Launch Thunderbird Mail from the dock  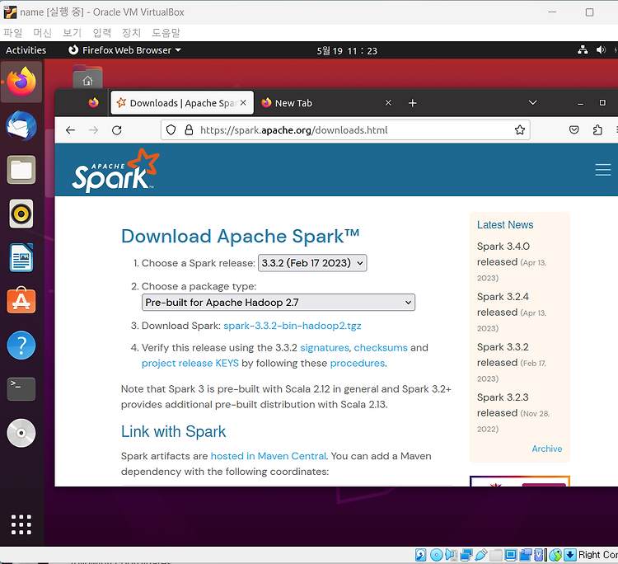click(21, 126)
